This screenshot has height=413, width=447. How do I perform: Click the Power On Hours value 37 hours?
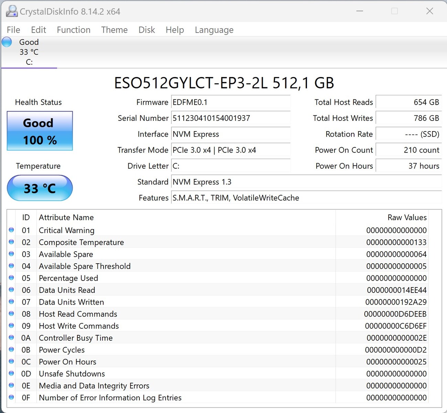408,166
